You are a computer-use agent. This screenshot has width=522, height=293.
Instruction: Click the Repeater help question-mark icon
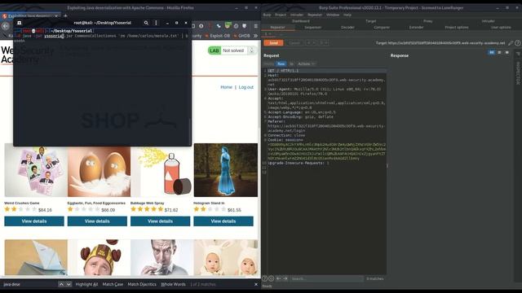(518, 43)
